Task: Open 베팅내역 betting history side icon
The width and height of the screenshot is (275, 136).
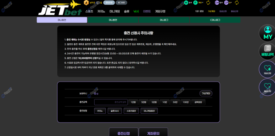Action: (x=267, y=50)
